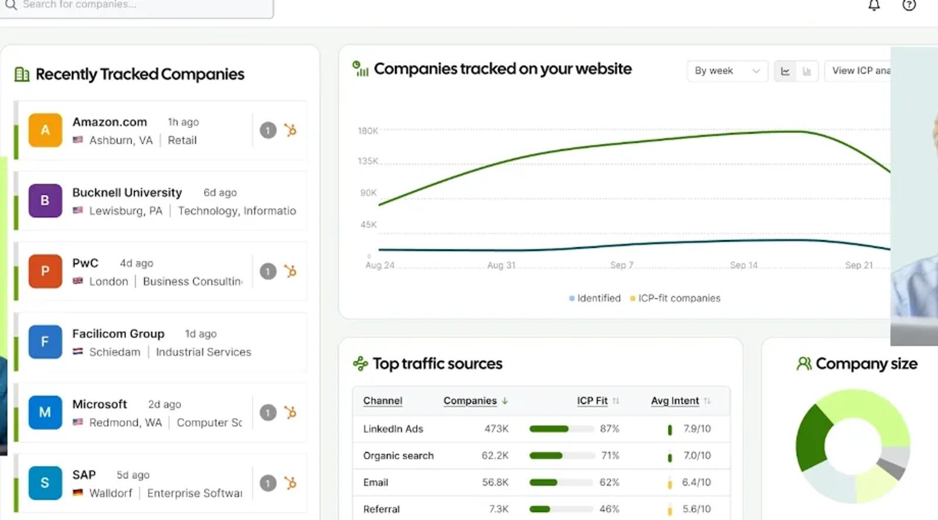The image size is (938, 520).
Task: Select the Referral channel row label
Action: [382, 509]
